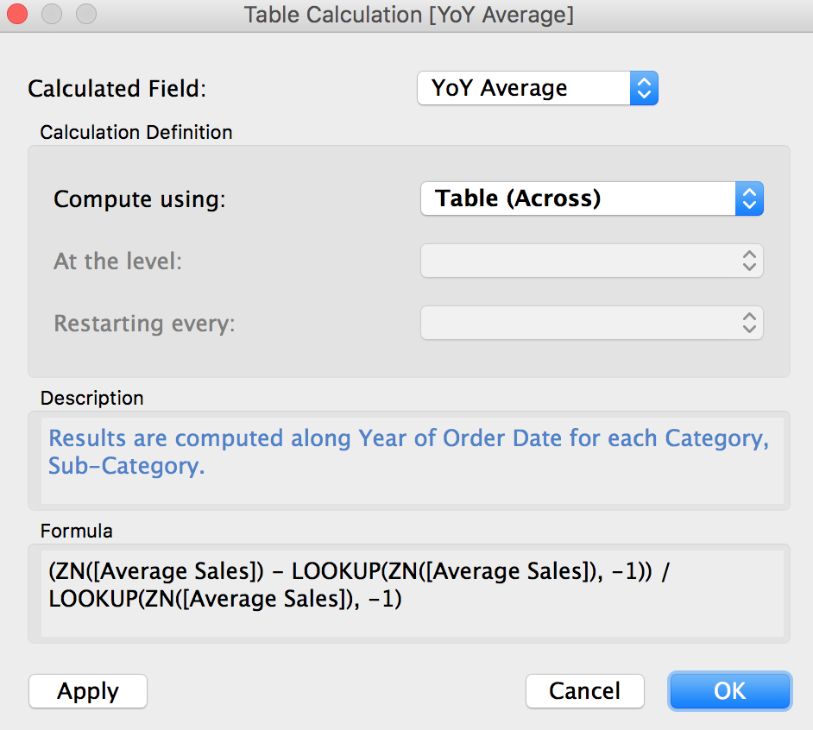This screenshot has width=813, height=730.
Task: Click the gray zoom window button
Action: 86,15
